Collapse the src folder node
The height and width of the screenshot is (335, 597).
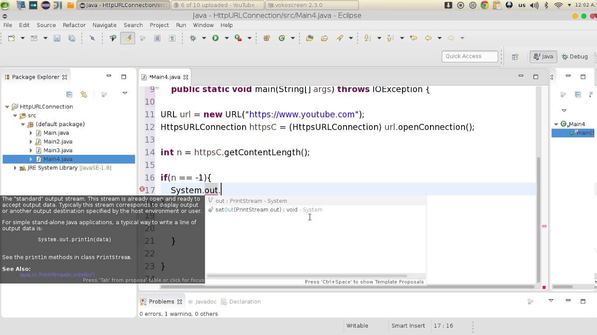(15, 115)
